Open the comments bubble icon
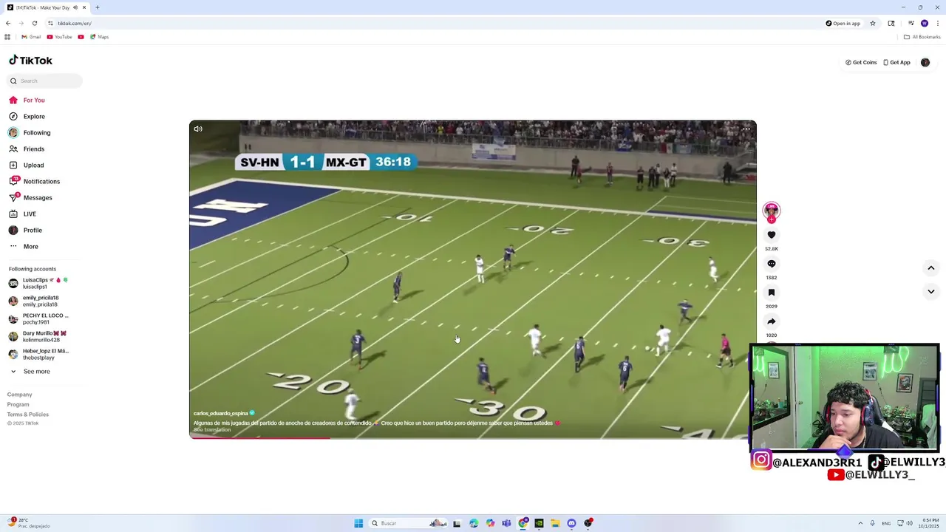The image size is (946, 532). [772, 264]
